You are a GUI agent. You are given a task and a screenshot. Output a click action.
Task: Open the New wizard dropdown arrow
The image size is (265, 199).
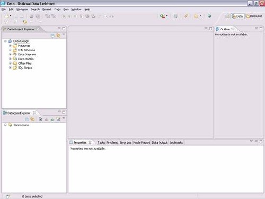pos(11,16)
